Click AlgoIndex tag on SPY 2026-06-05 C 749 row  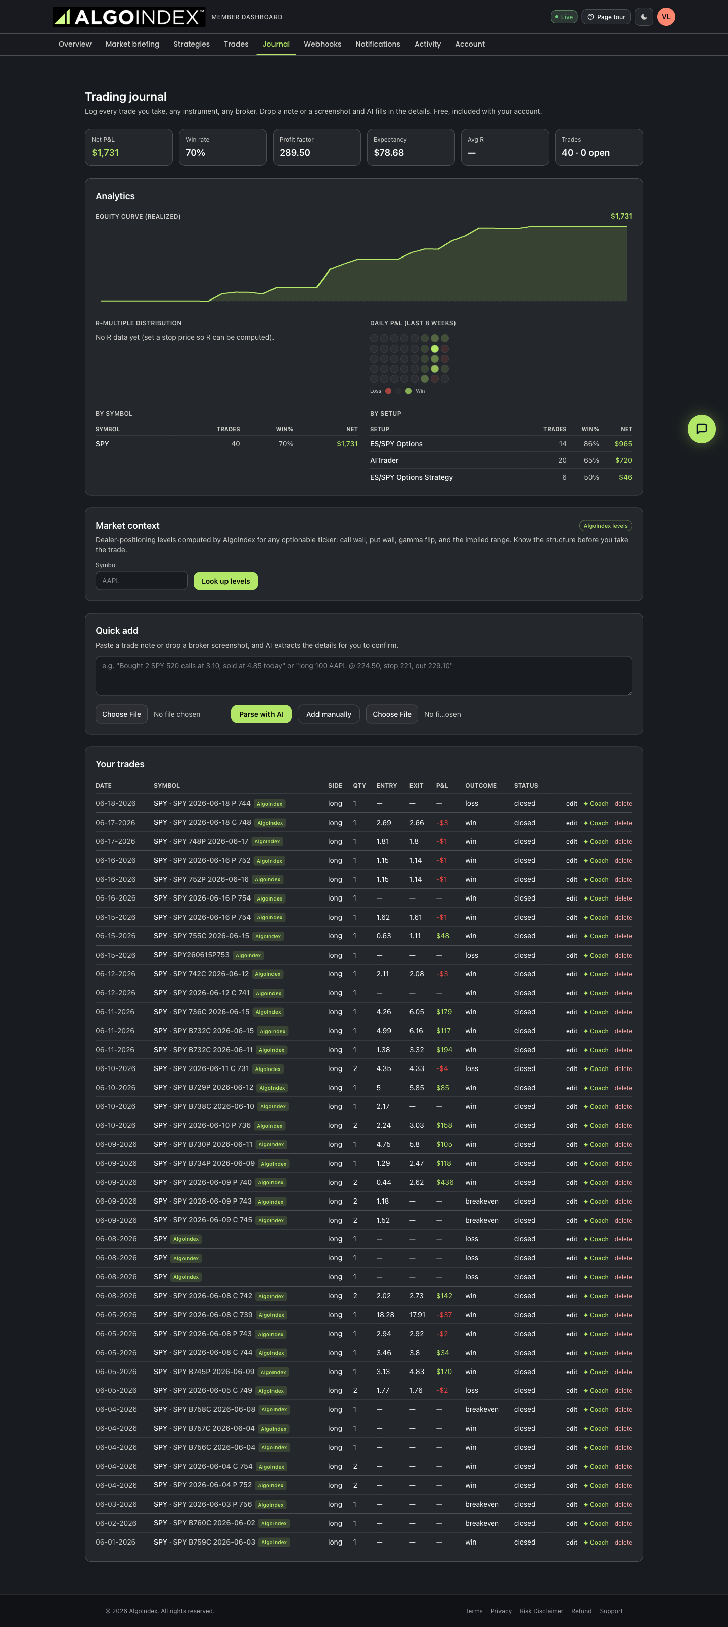coord(271,1391)
